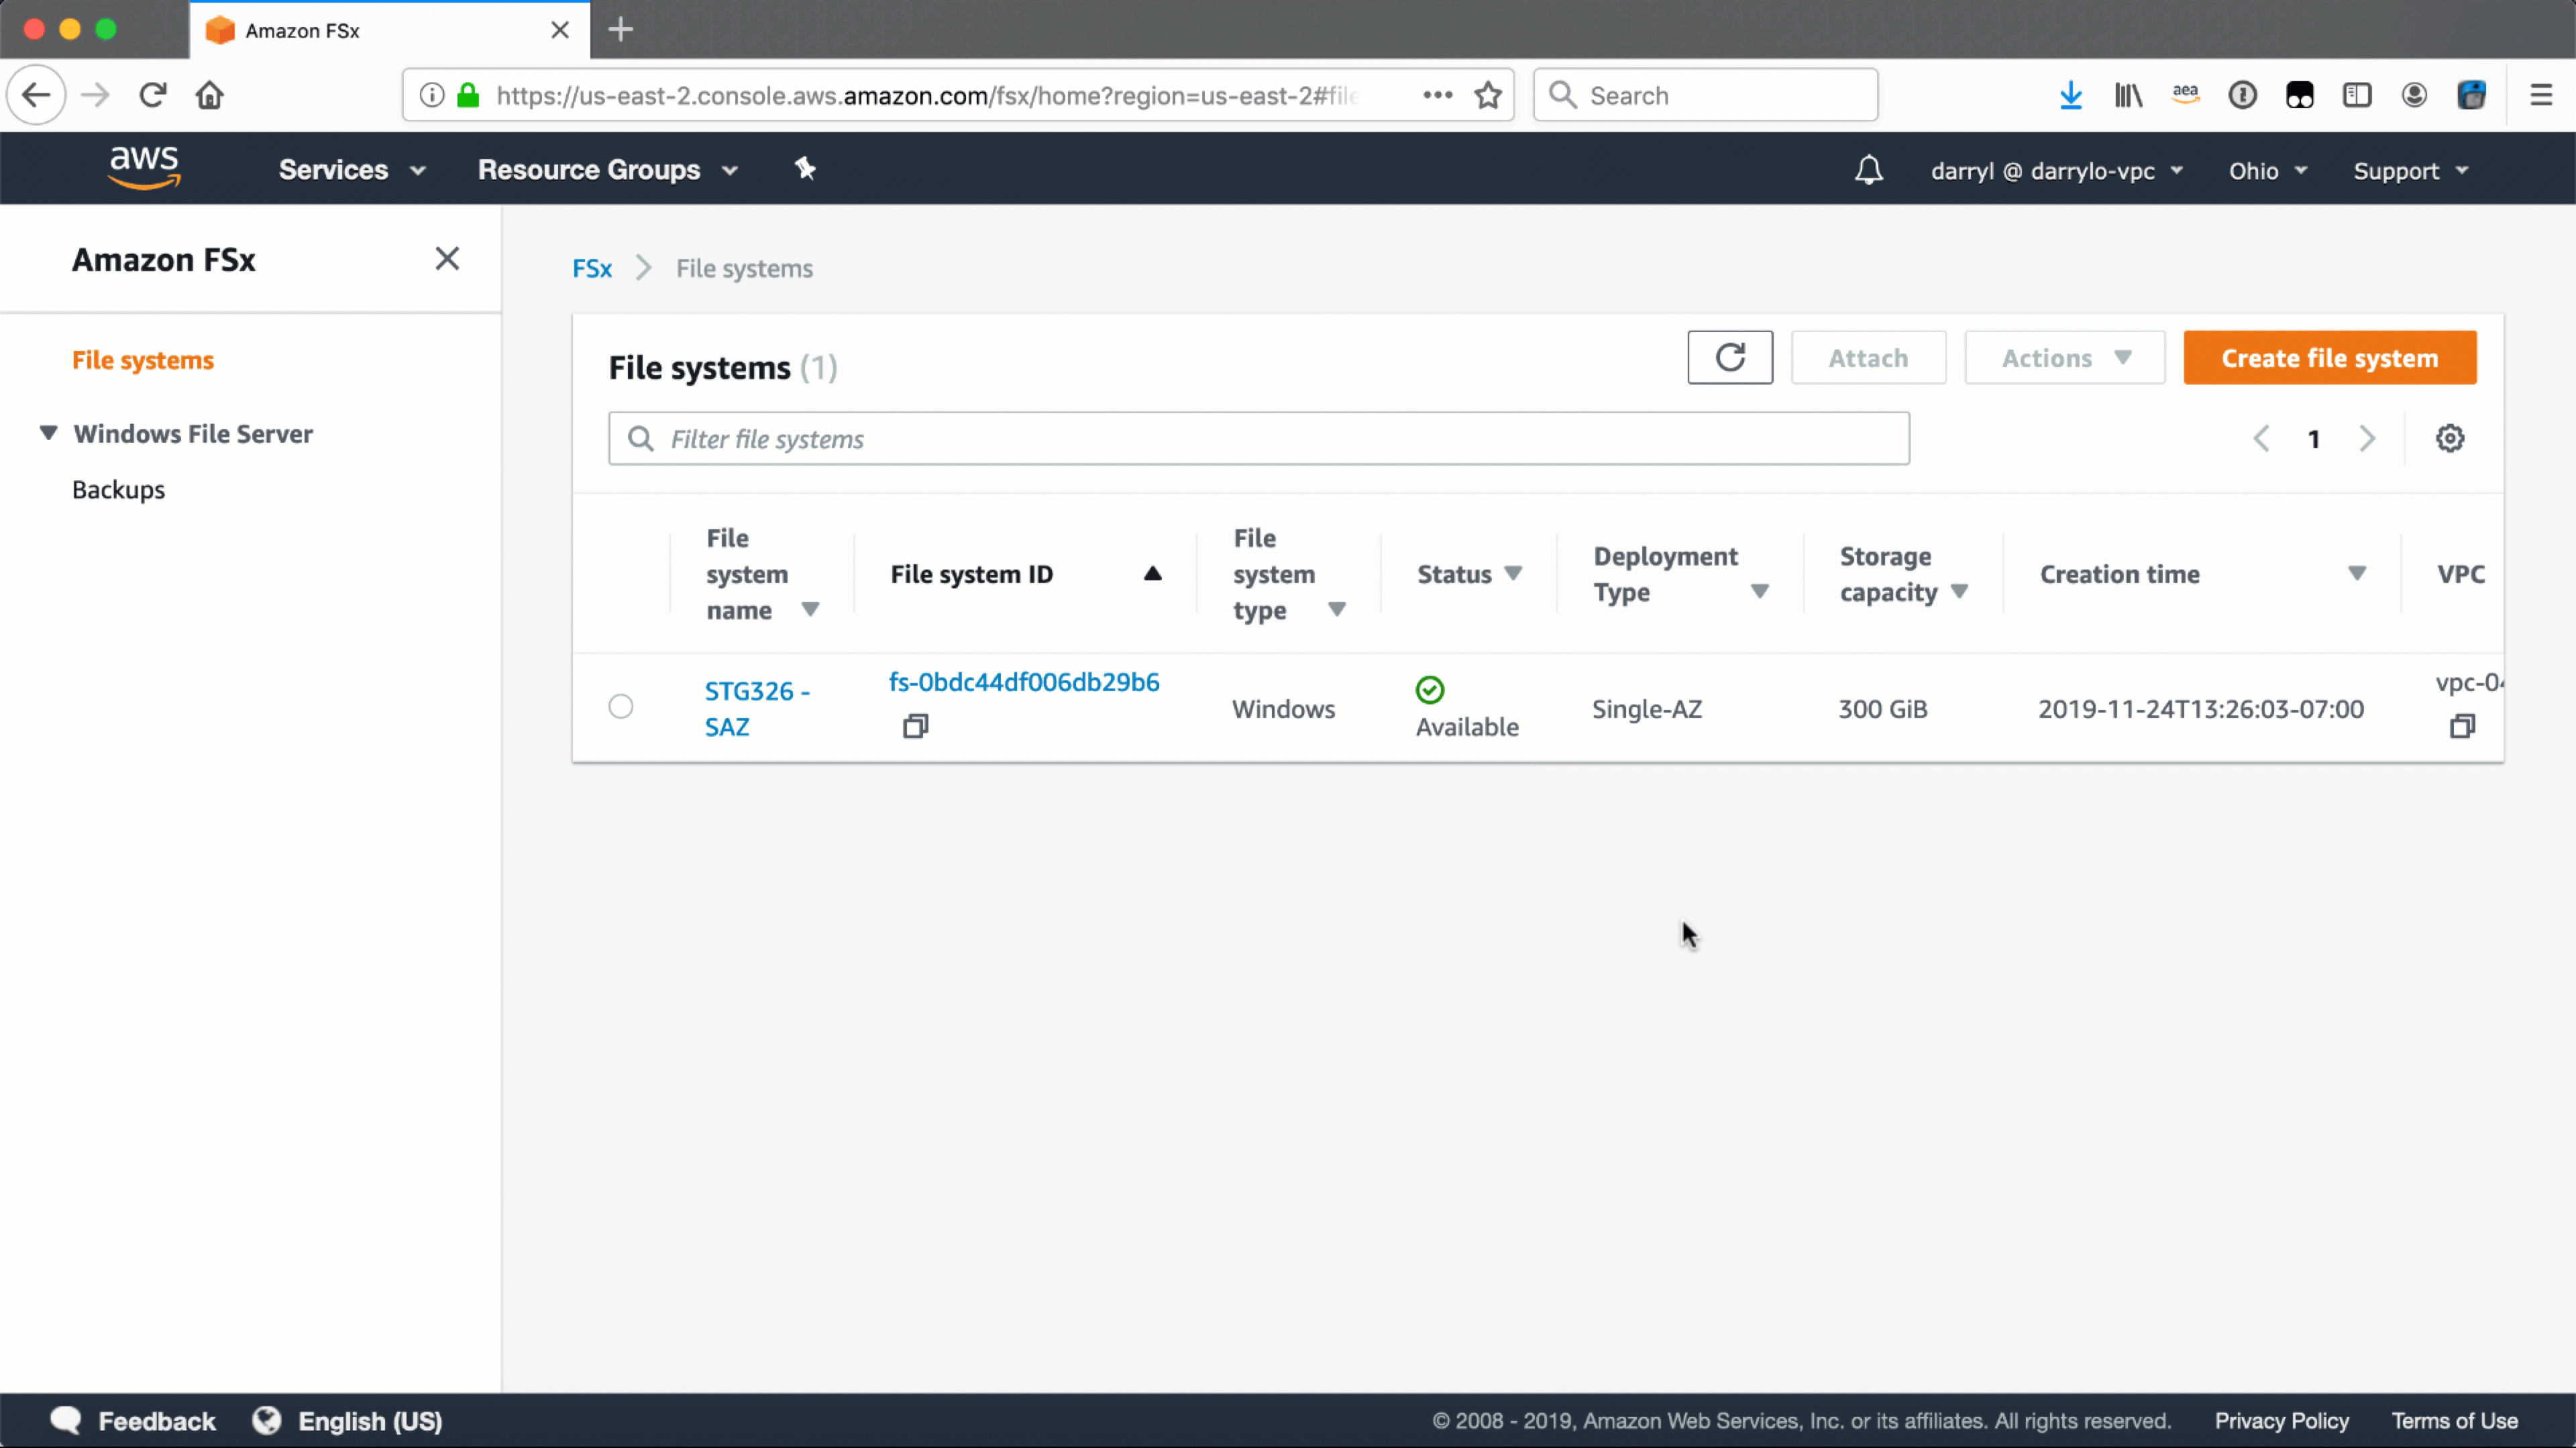Open the Firefox downloads arrow icon
This screenshot has height=1448, width=2576.
pyautogui.click(x=2070, y=95)
